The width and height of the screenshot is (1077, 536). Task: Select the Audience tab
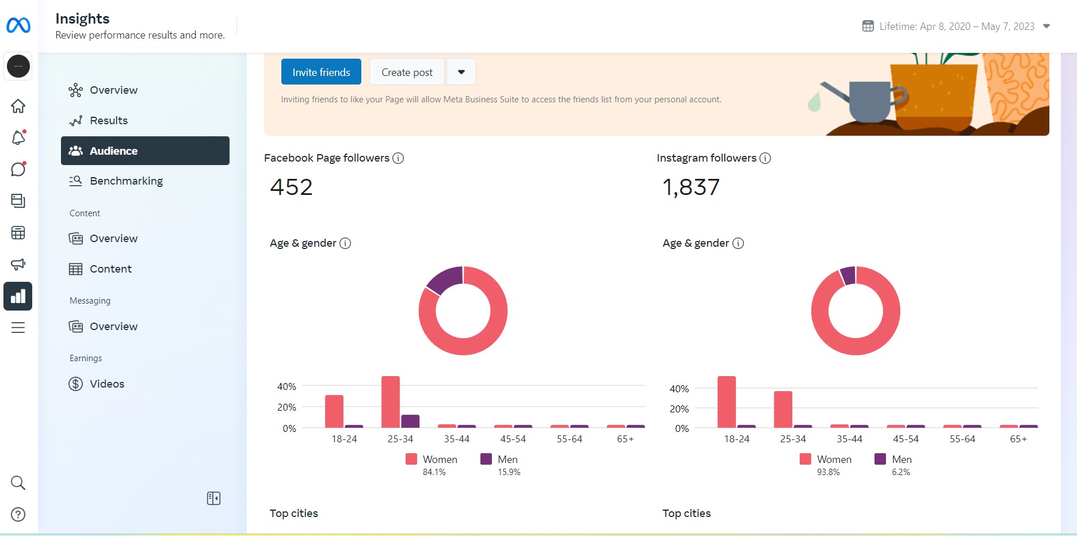coord(145,151)
